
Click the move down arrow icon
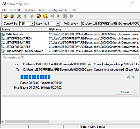(32, 16)
